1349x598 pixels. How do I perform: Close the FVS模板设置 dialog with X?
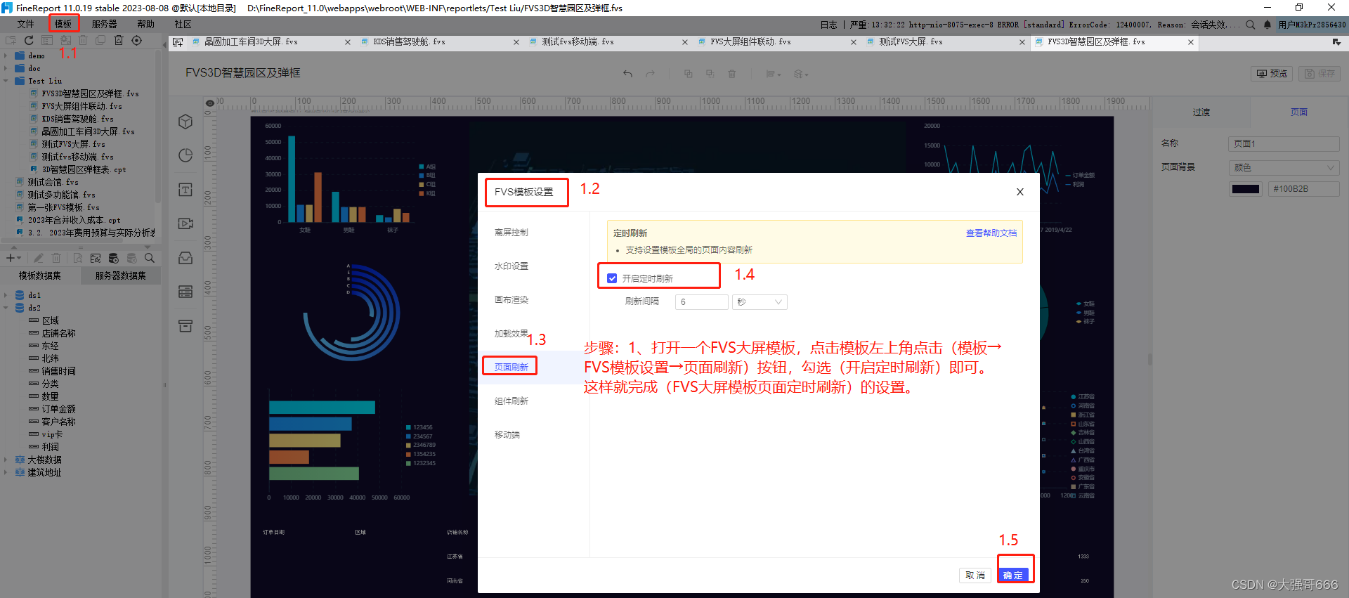pos(1020,192)
